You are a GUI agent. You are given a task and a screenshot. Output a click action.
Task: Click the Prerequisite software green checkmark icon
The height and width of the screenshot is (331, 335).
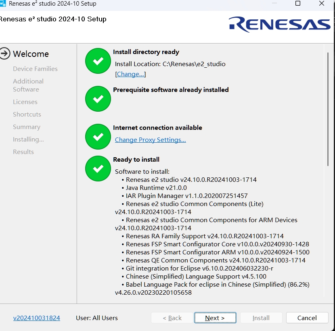tap(98, 99)
